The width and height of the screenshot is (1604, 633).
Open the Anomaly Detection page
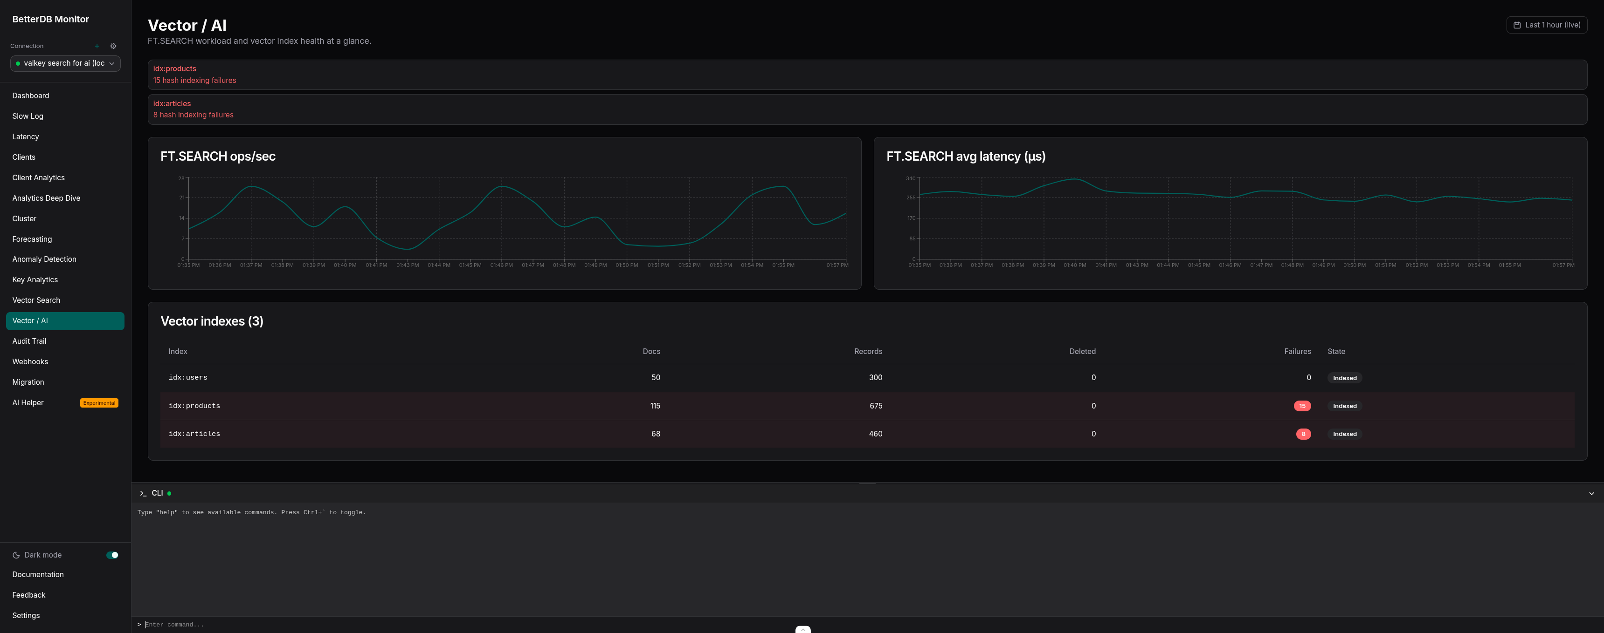click(x=43, y=259)
